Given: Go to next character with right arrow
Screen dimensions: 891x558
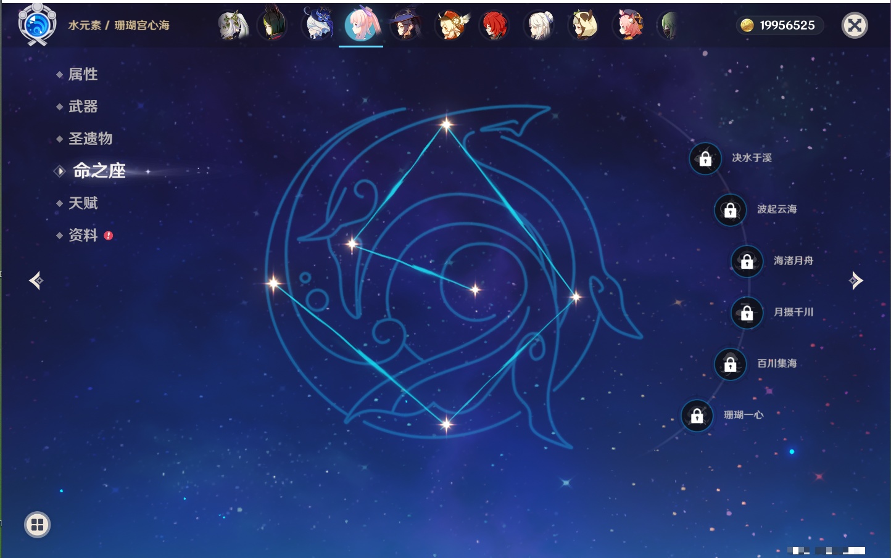Looking at the screenshot, I should tap(855, 281).
